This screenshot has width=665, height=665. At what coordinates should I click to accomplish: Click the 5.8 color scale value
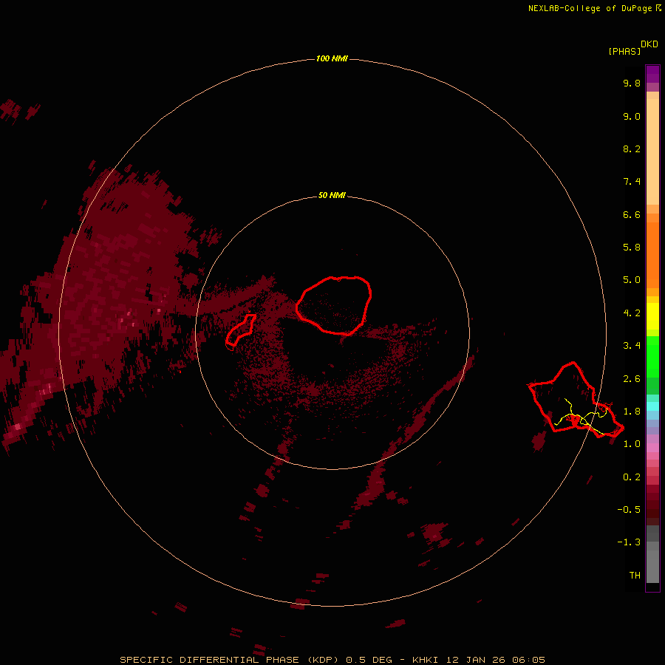click(x=632, y=247)
